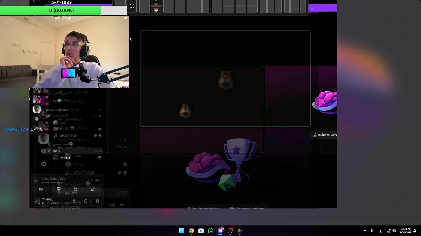Open the Windows Start menu

pyautogui.click(x=182, y=231)
